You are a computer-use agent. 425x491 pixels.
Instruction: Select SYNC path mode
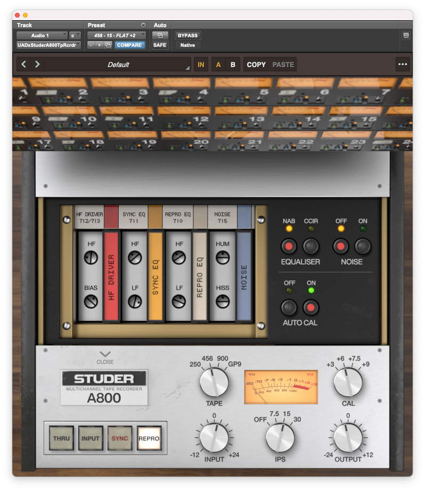click(120, 438)
